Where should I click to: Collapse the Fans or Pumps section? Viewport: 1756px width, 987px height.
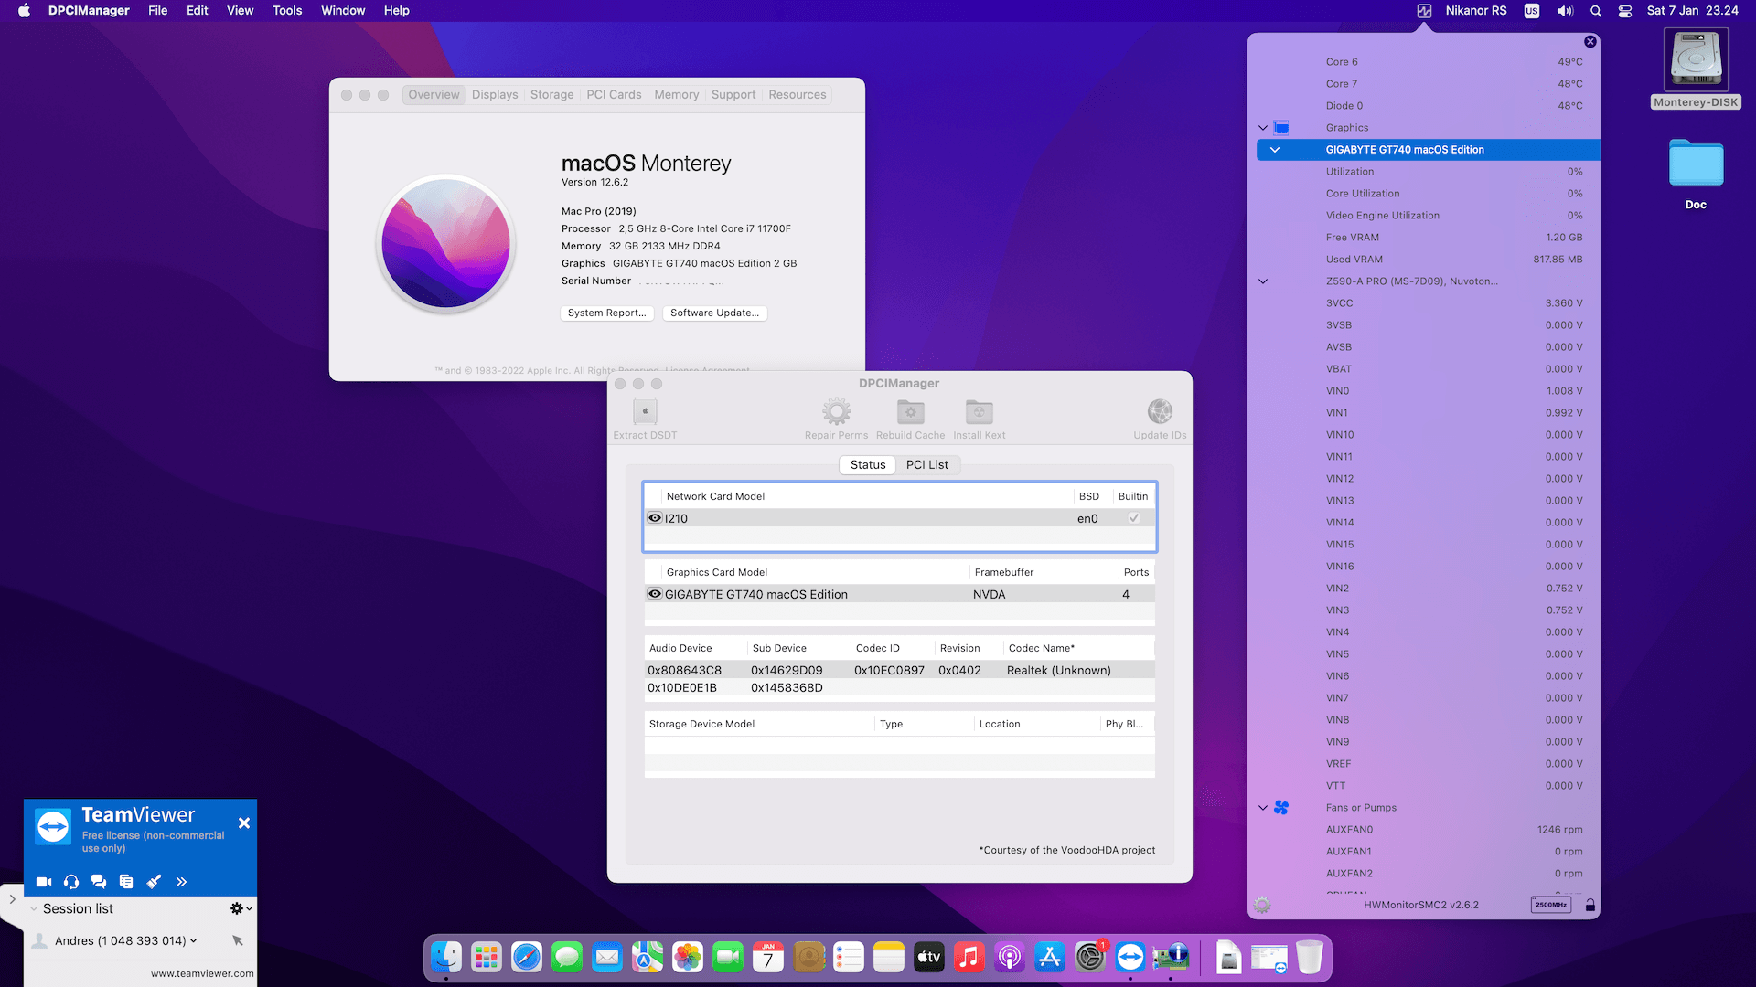click(1263, 808)
